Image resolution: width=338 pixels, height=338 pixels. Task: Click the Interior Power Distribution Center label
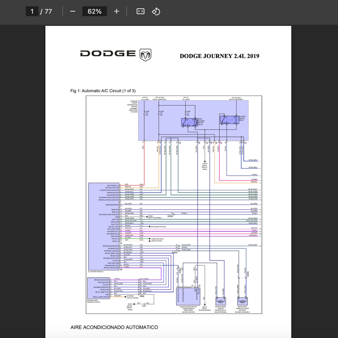point(132,106)
